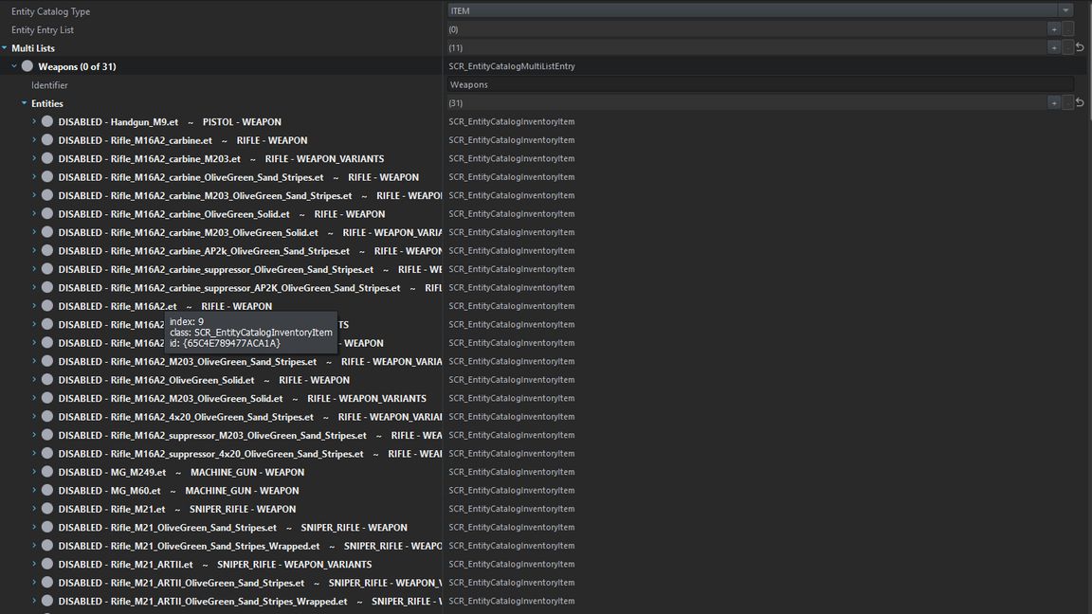Click plus button in Multi Lists row
The height and width of the screenshot is (614, 1092).
point(1053,47)
